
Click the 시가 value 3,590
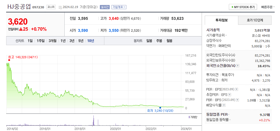83,30
